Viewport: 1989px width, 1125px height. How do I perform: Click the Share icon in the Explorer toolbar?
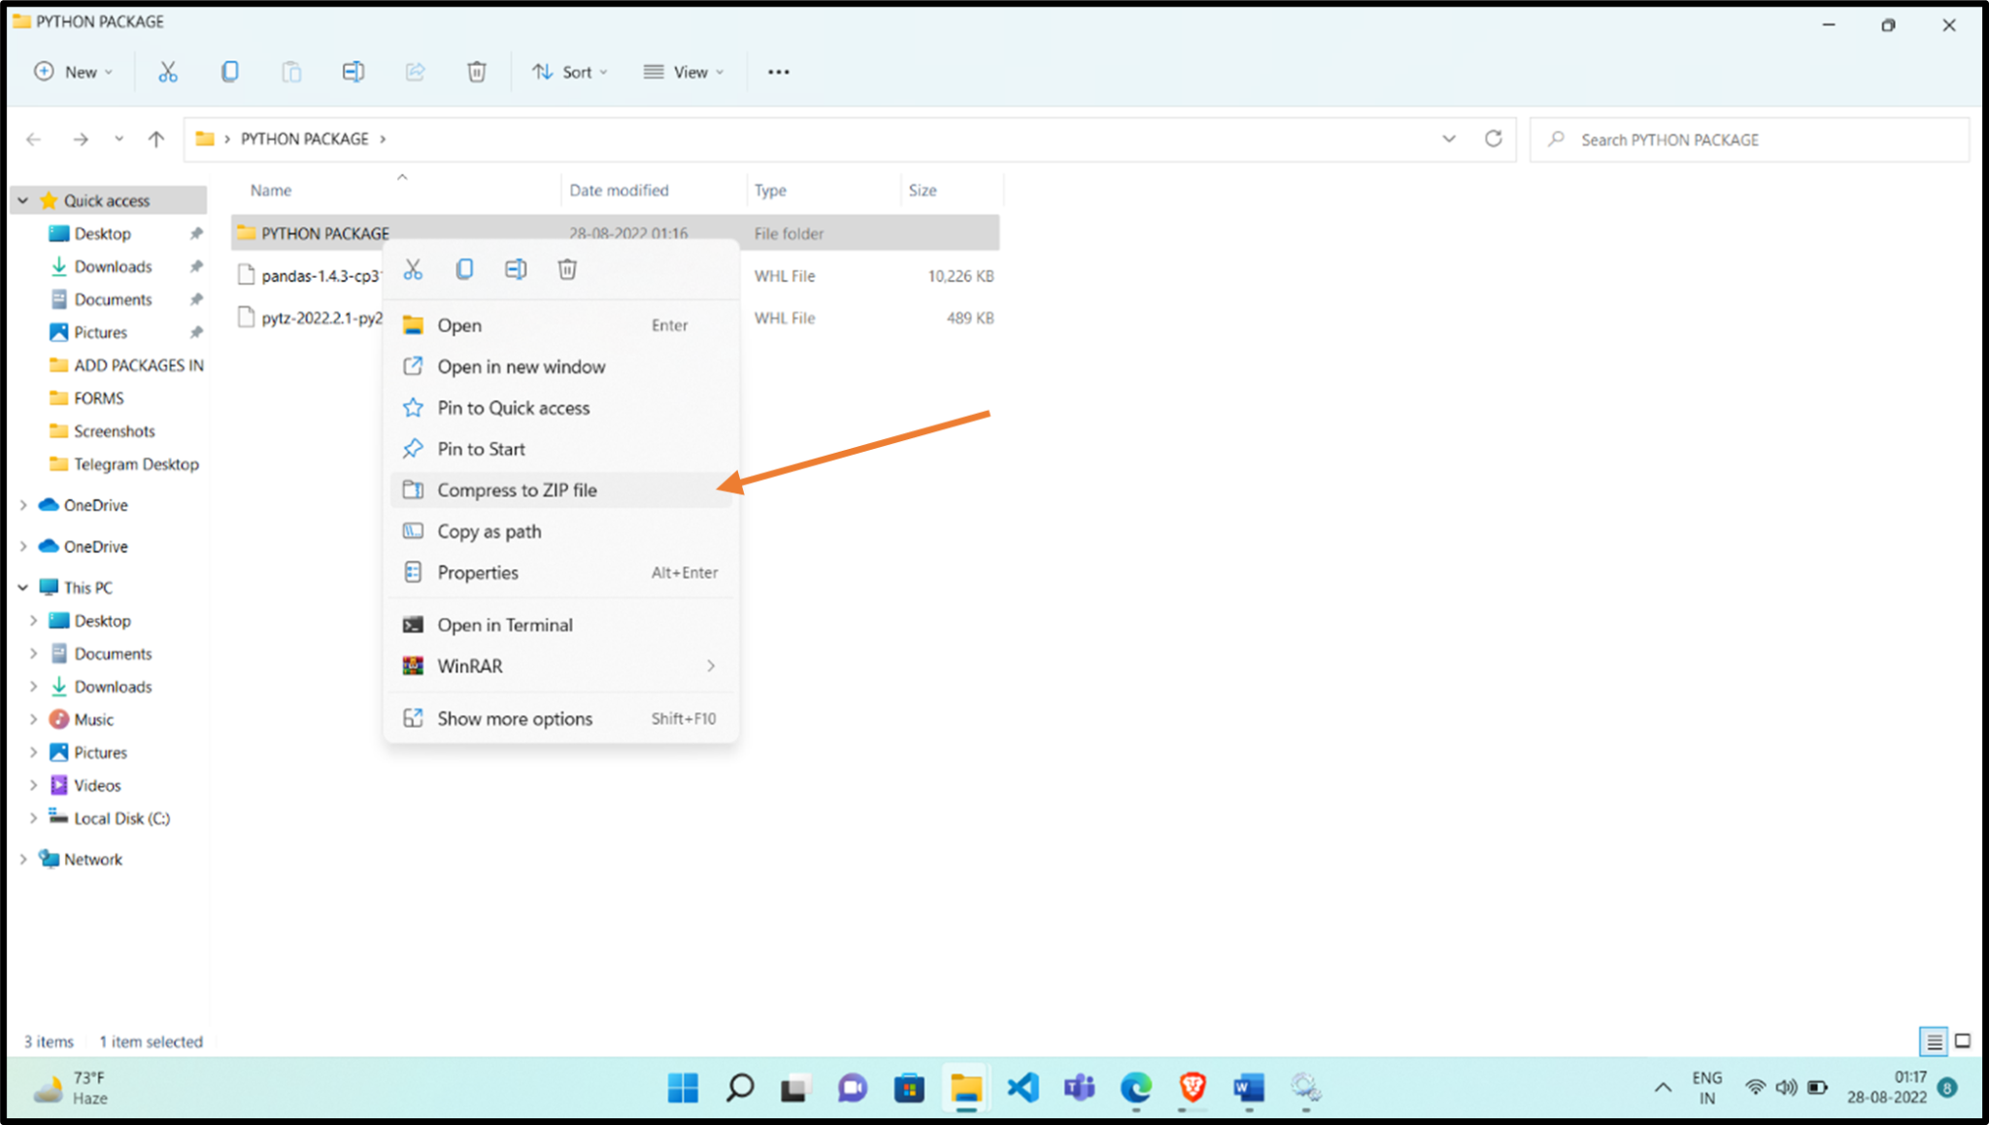point(415,71)
